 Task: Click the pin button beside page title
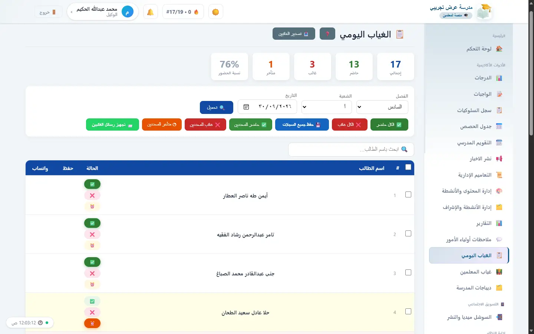click(x=327, y=34)
